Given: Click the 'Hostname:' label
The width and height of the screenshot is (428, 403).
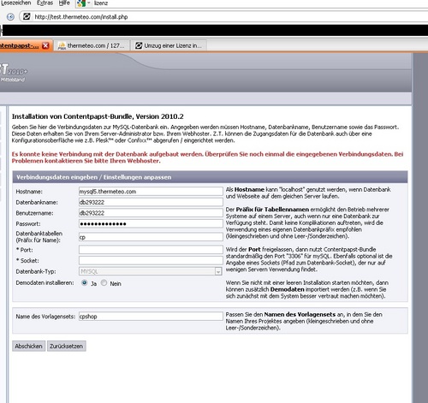Looking at the screenshot, I should [x=29, y=192].
